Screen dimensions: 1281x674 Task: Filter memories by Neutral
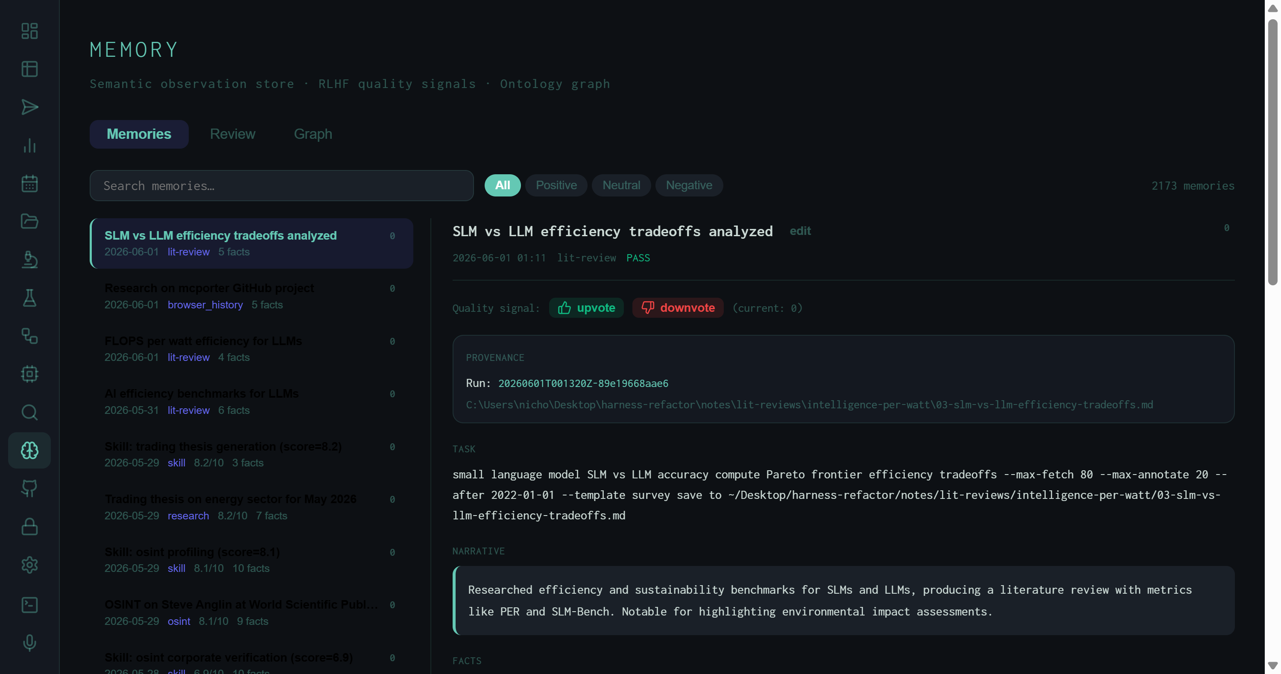click(621, 185)
